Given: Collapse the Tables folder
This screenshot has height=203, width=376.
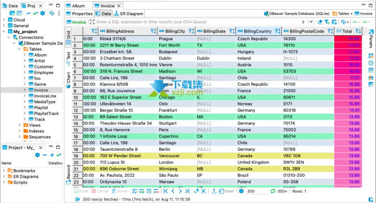Looking at the screenshot, I should (19, 49).
